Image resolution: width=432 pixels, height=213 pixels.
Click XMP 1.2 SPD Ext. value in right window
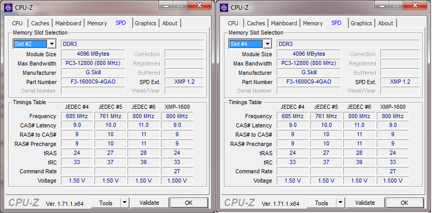[400, 81]
